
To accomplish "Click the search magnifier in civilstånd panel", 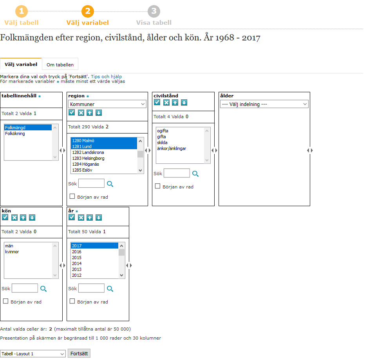I will click(x=195, y=174).
